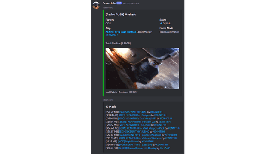
Task: Open the [GUN] Modern Weapons mod link
Action: pos(140,135)
